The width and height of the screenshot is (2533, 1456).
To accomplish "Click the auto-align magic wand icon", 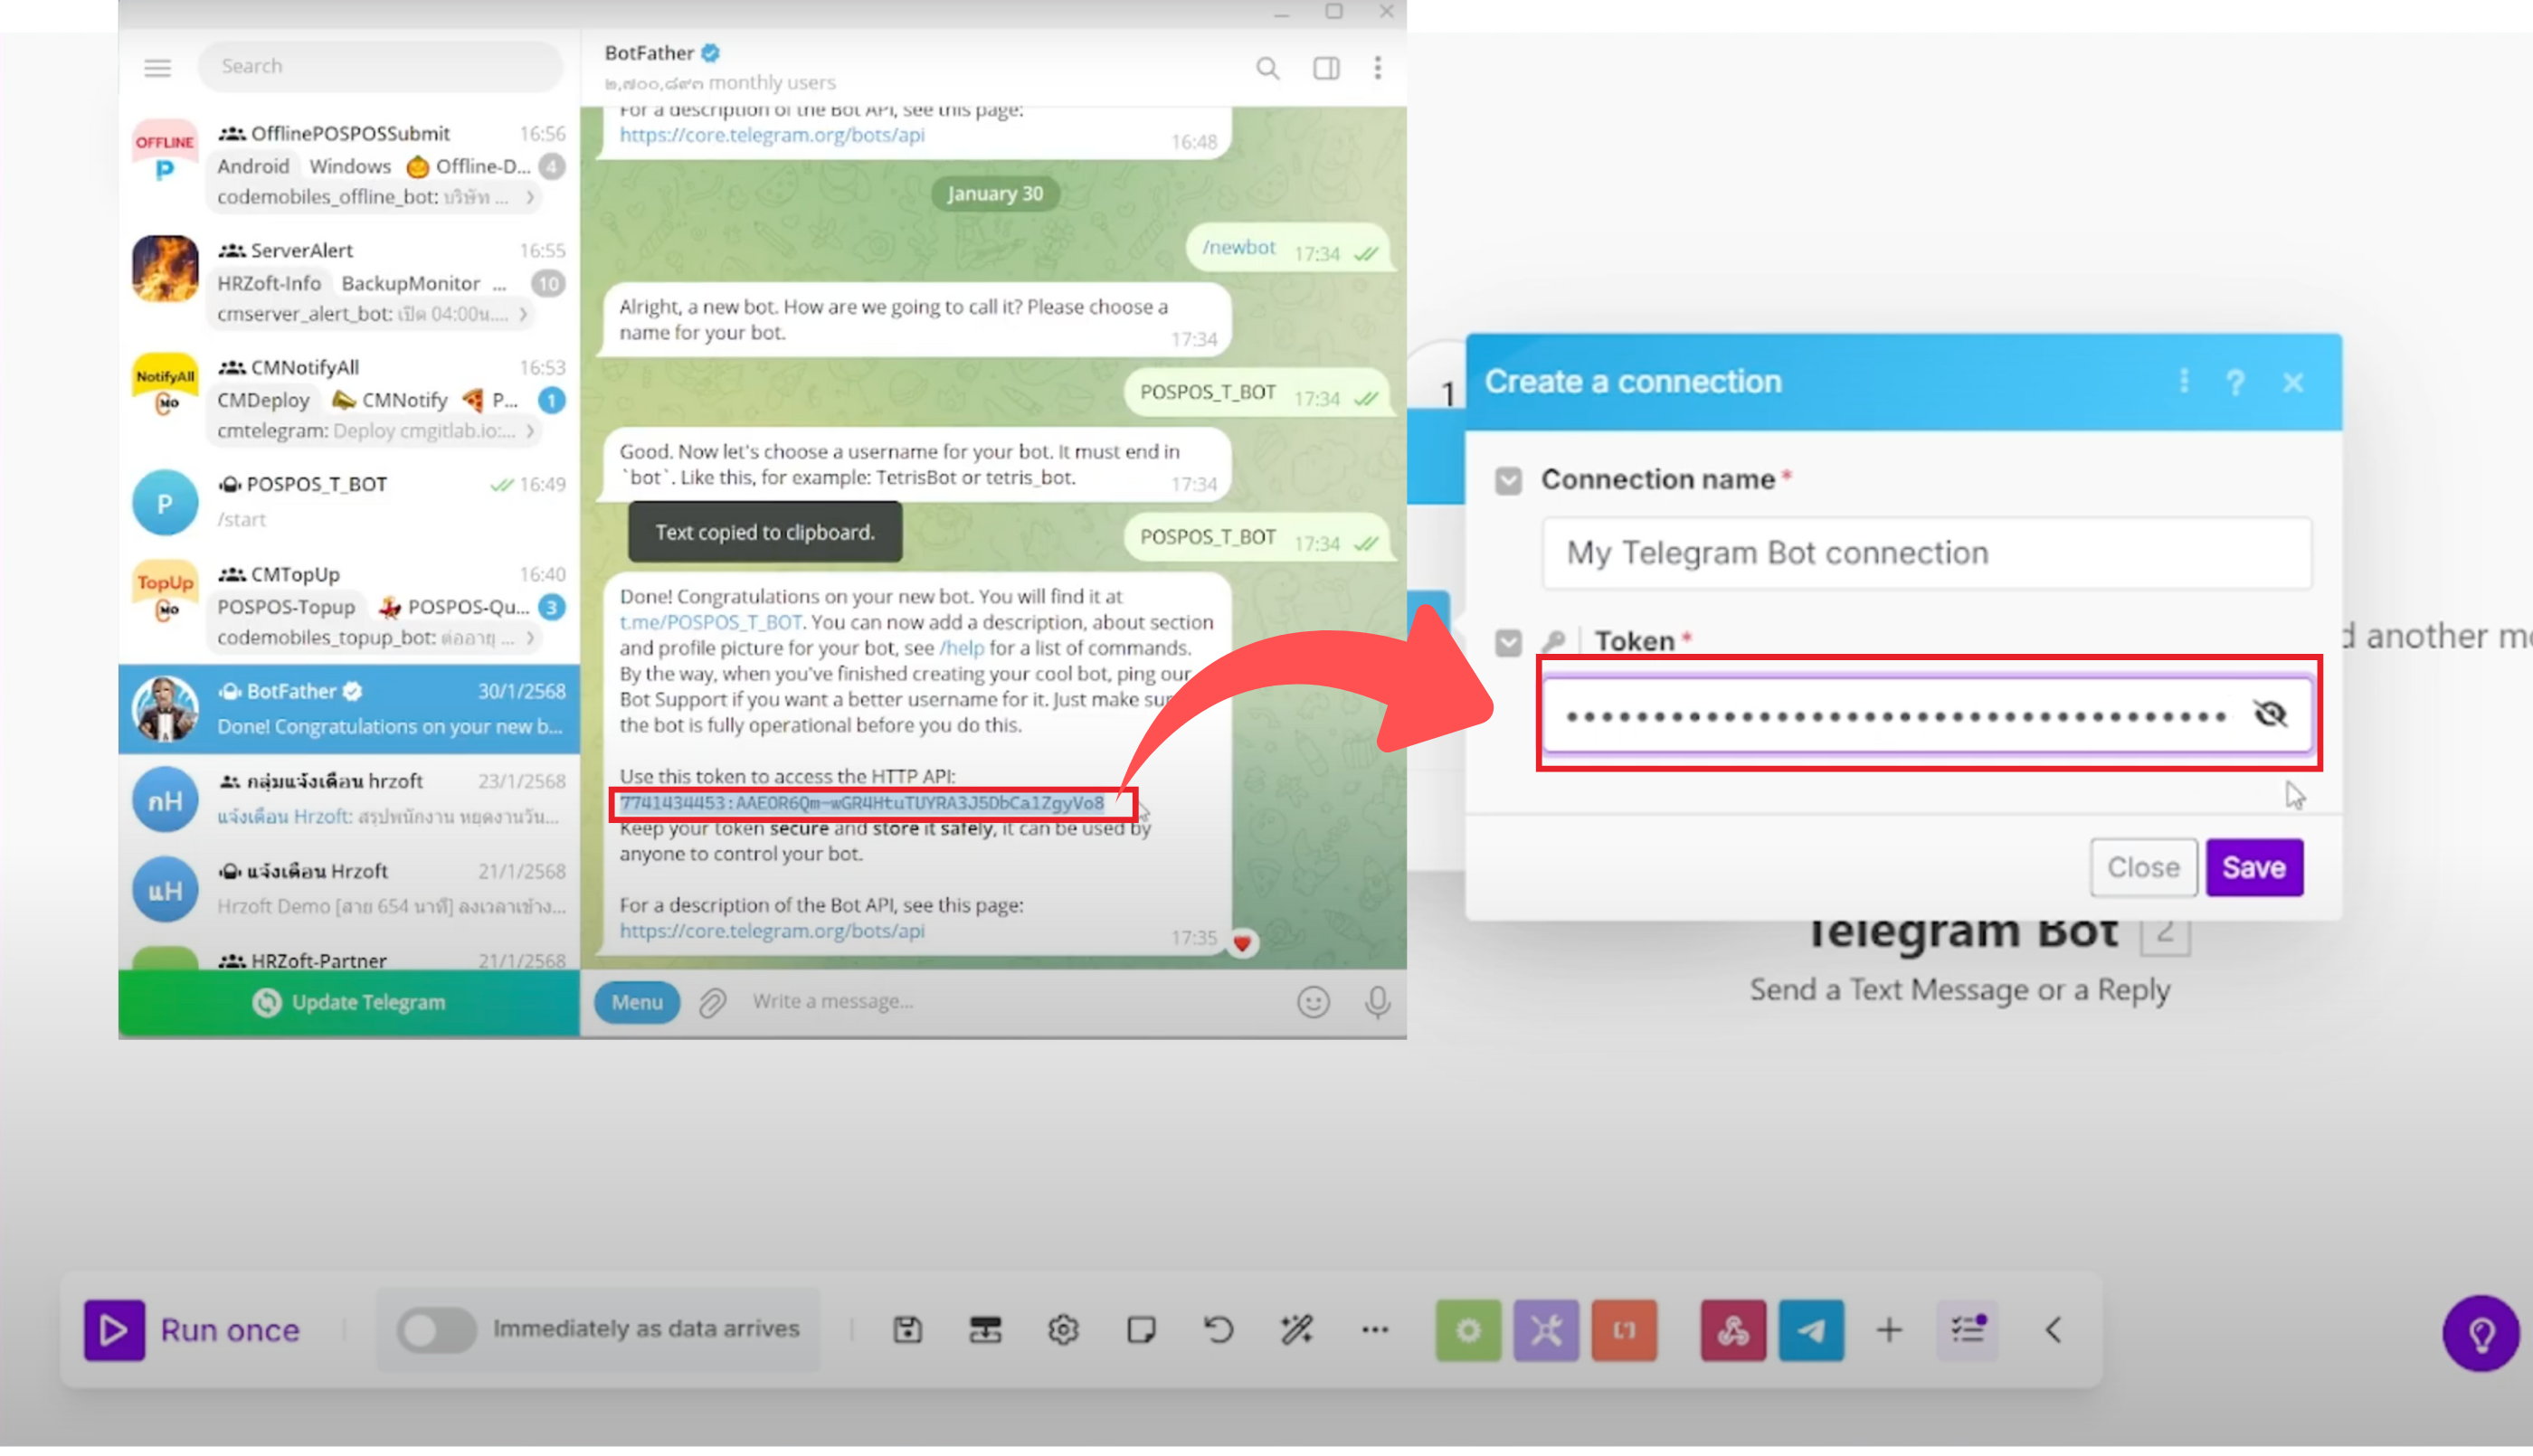I will 1297,1329.
